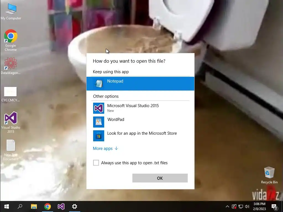Select the My Computer desktop icon
The height and width of the screenshot is (212, 283).
[11, 11]
